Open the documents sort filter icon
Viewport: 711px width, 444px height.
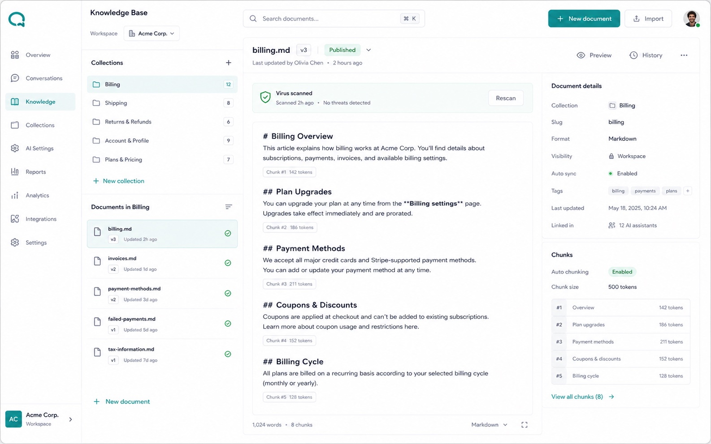pyautogui.click(x=229, y=207)
